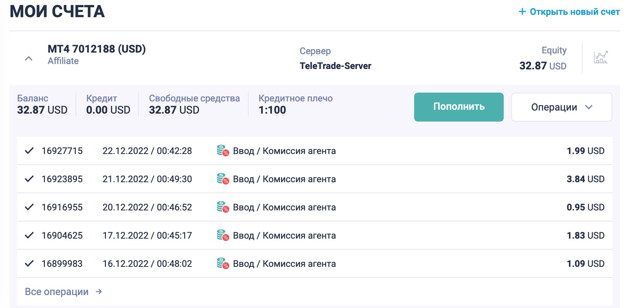
Task: Click the date 17.12.2022 / 00:45:17
Action: point(147,236)
